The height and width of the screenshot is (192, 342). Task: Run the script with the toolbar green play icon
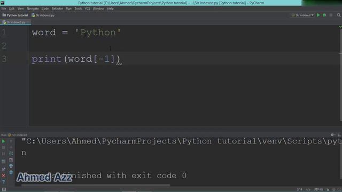click(318, 15)
